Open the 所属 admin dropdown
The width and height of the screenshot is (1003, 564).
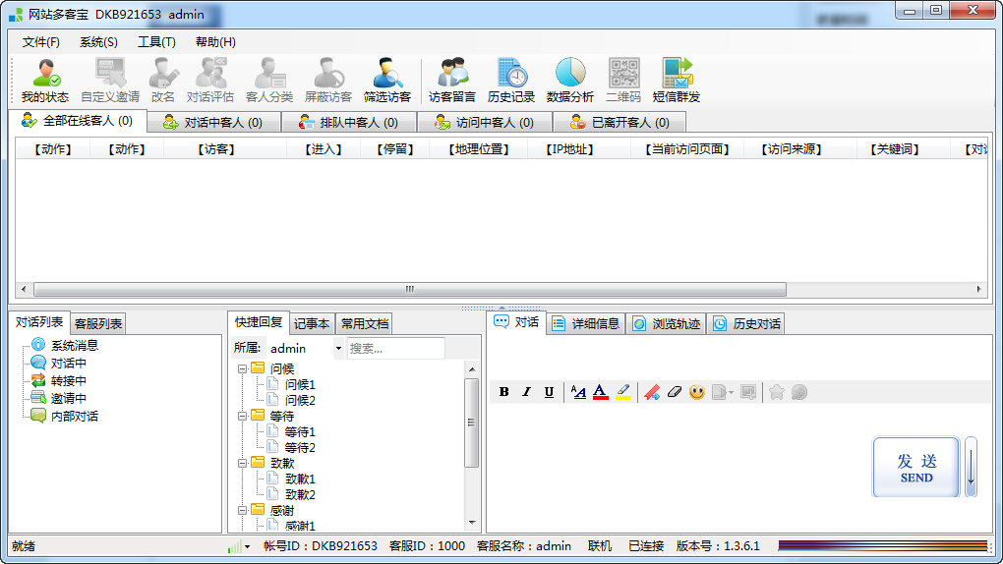(x=338, y=348)
